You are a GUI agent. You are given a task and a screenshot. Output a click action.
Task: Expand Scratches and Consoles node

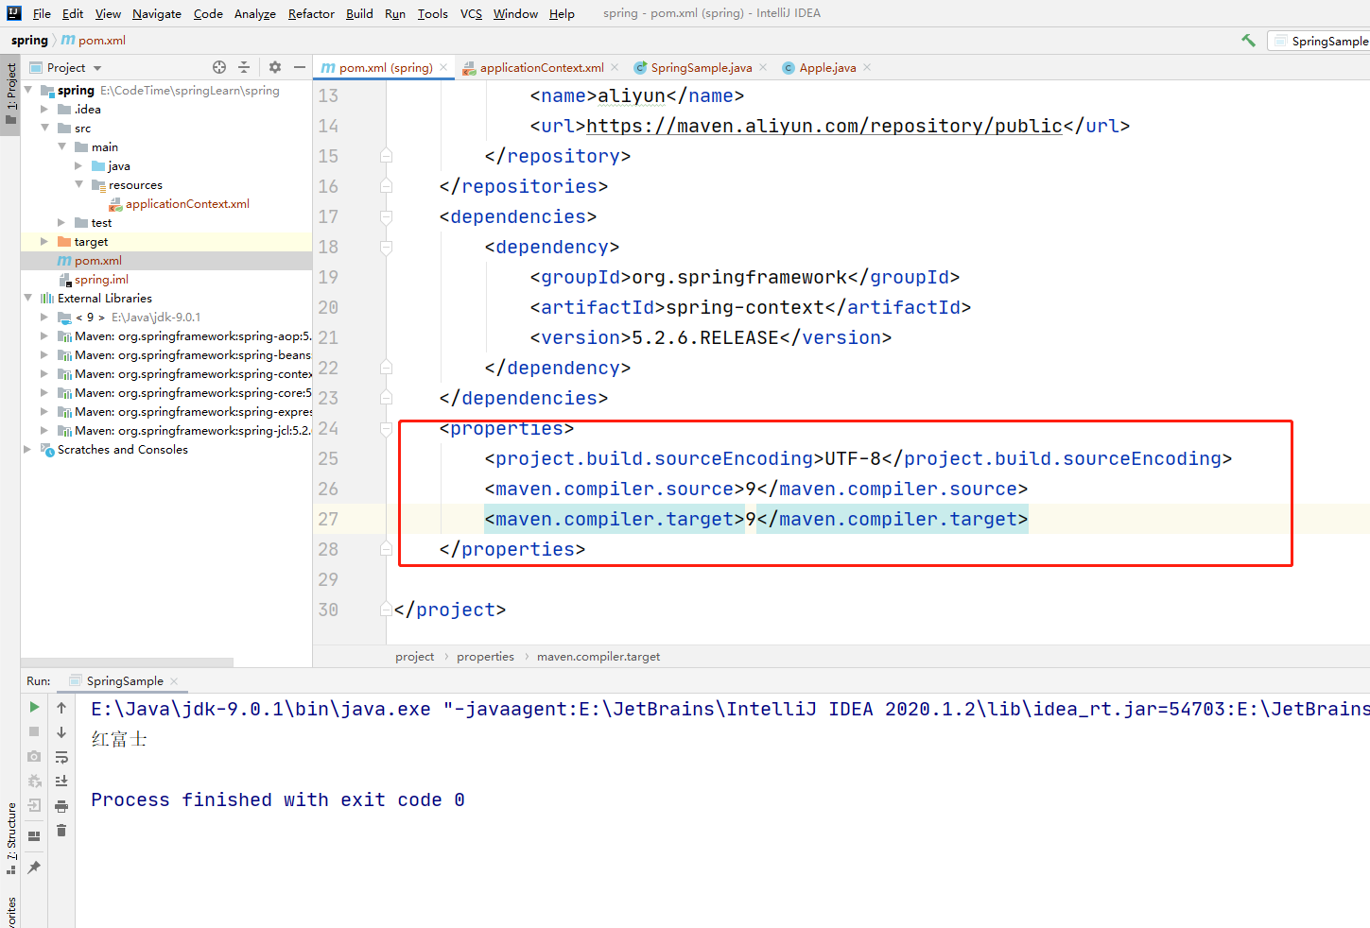[28, 450]
